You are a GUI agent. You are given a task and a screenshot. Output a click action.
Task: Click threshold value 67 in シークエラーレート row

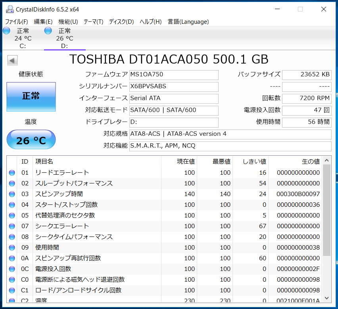263,226
